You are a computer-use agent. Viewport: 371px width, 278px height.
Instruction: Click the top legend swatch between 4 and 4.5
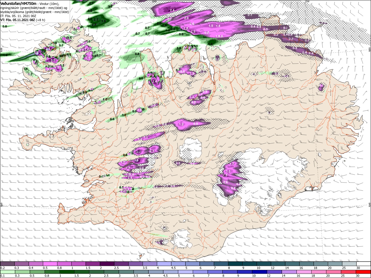pos(164,264)
